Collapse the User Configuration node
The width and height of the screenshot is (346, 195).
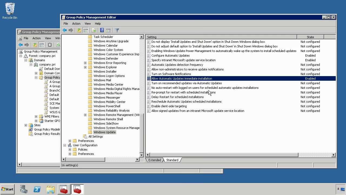(65, 145)
